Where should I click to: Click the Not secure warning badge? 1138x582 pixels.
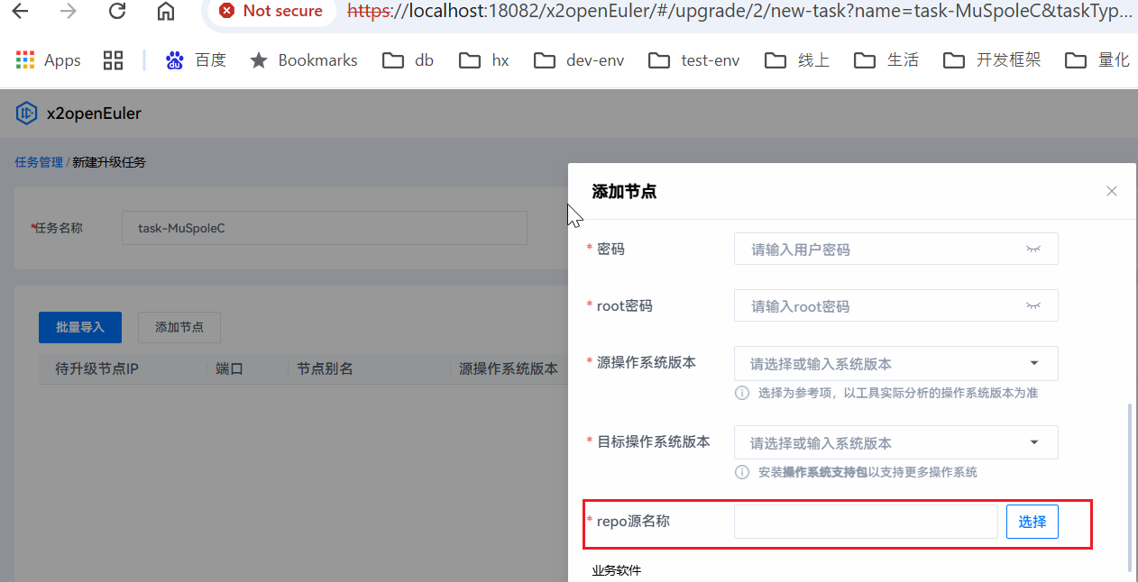pos(271,12)
